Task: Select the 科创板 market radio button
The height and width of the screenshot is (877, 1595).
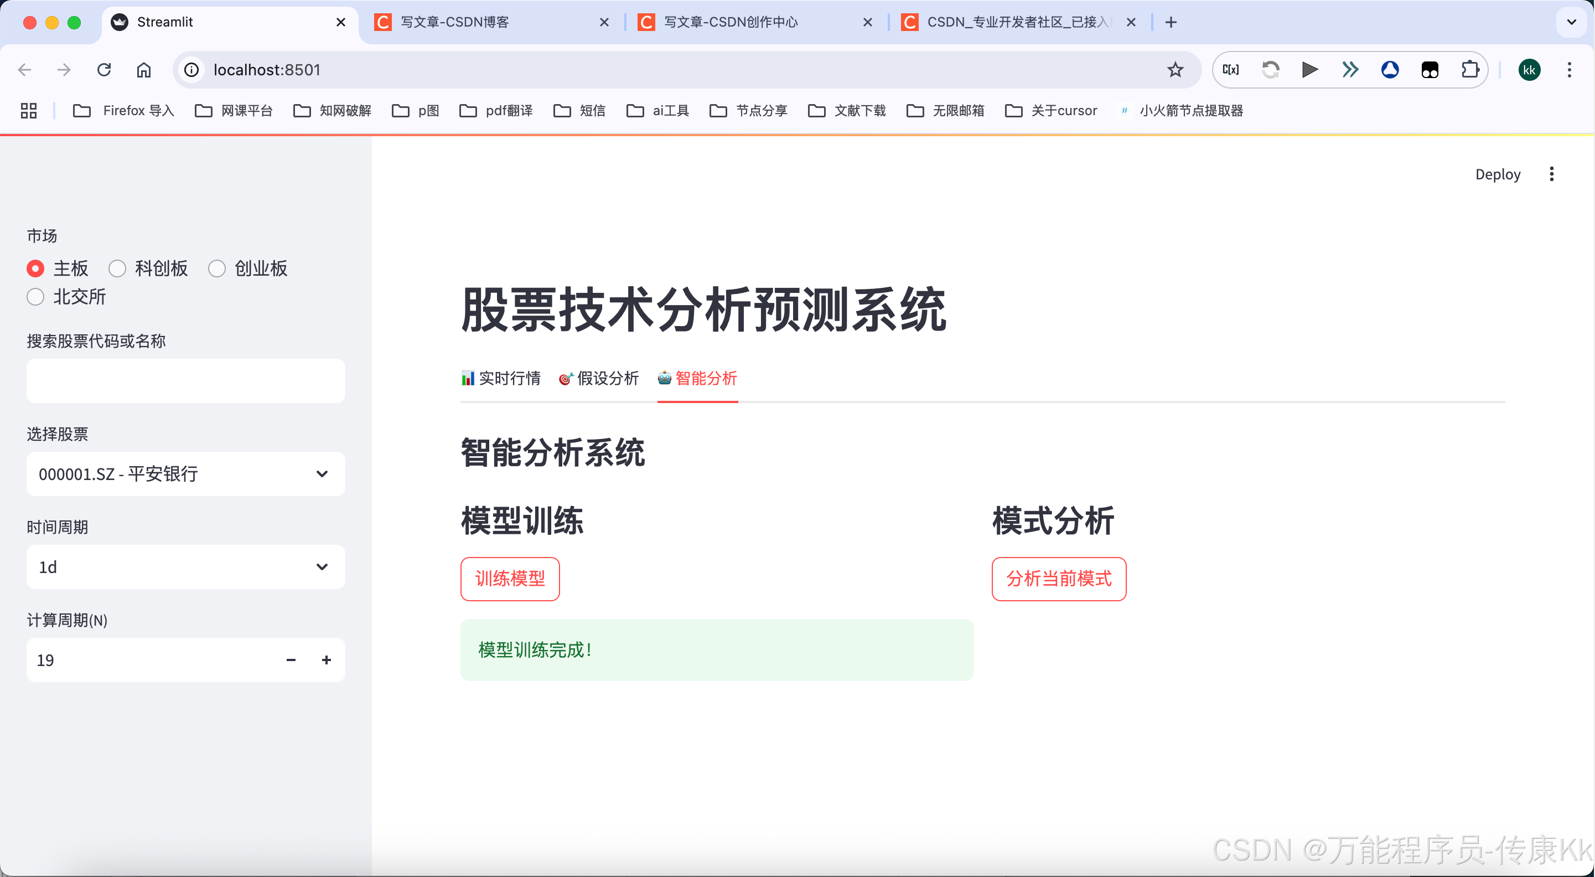Action: click(x=117, y=269)
